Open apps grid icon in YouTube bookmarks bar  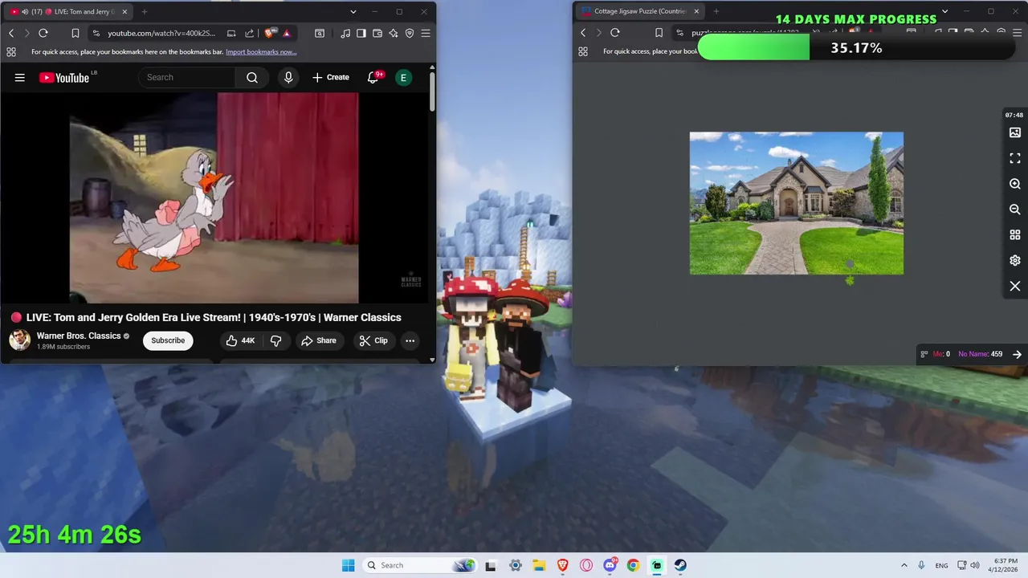[11, 51]
